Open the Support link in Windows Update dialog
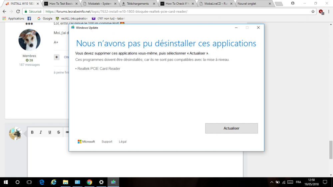Image resolution: width=333 pixels, height=187 pixels. [107, 142]
